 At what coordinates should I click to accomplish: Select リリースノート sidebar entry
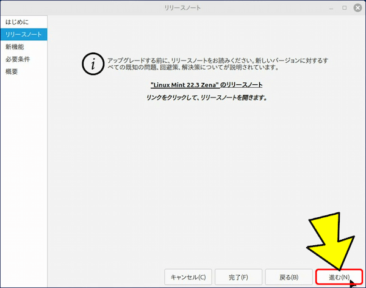tap(24, 34)
